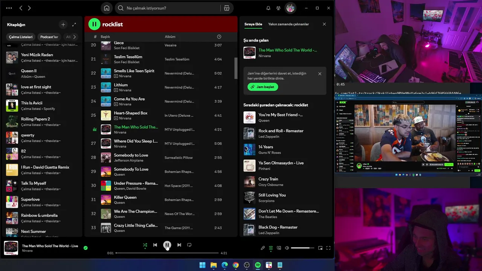Mute the volume speaker icon
The image size is (482, 271).
[x=287, y=248]
